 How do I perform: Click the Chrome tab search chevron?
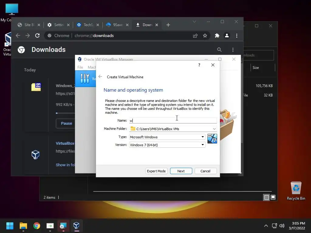point(194,22)
